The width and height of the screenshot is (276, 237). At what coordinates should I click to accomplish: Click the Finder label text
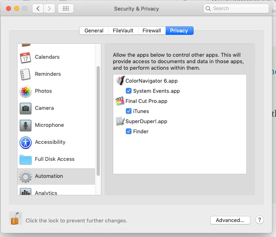(141, 131)
